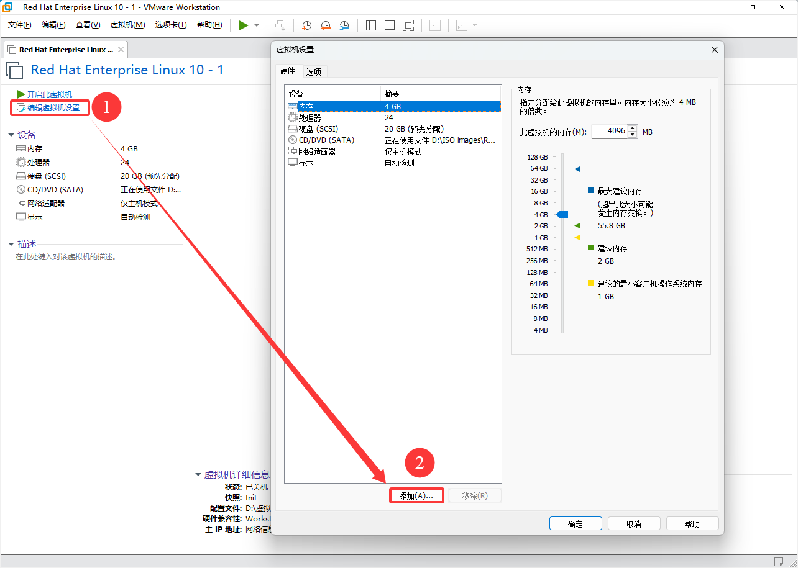This screenshot has height=568, width=798.
Task: Toggle the thumbnail bar view icon
Action: coord(390,25)
